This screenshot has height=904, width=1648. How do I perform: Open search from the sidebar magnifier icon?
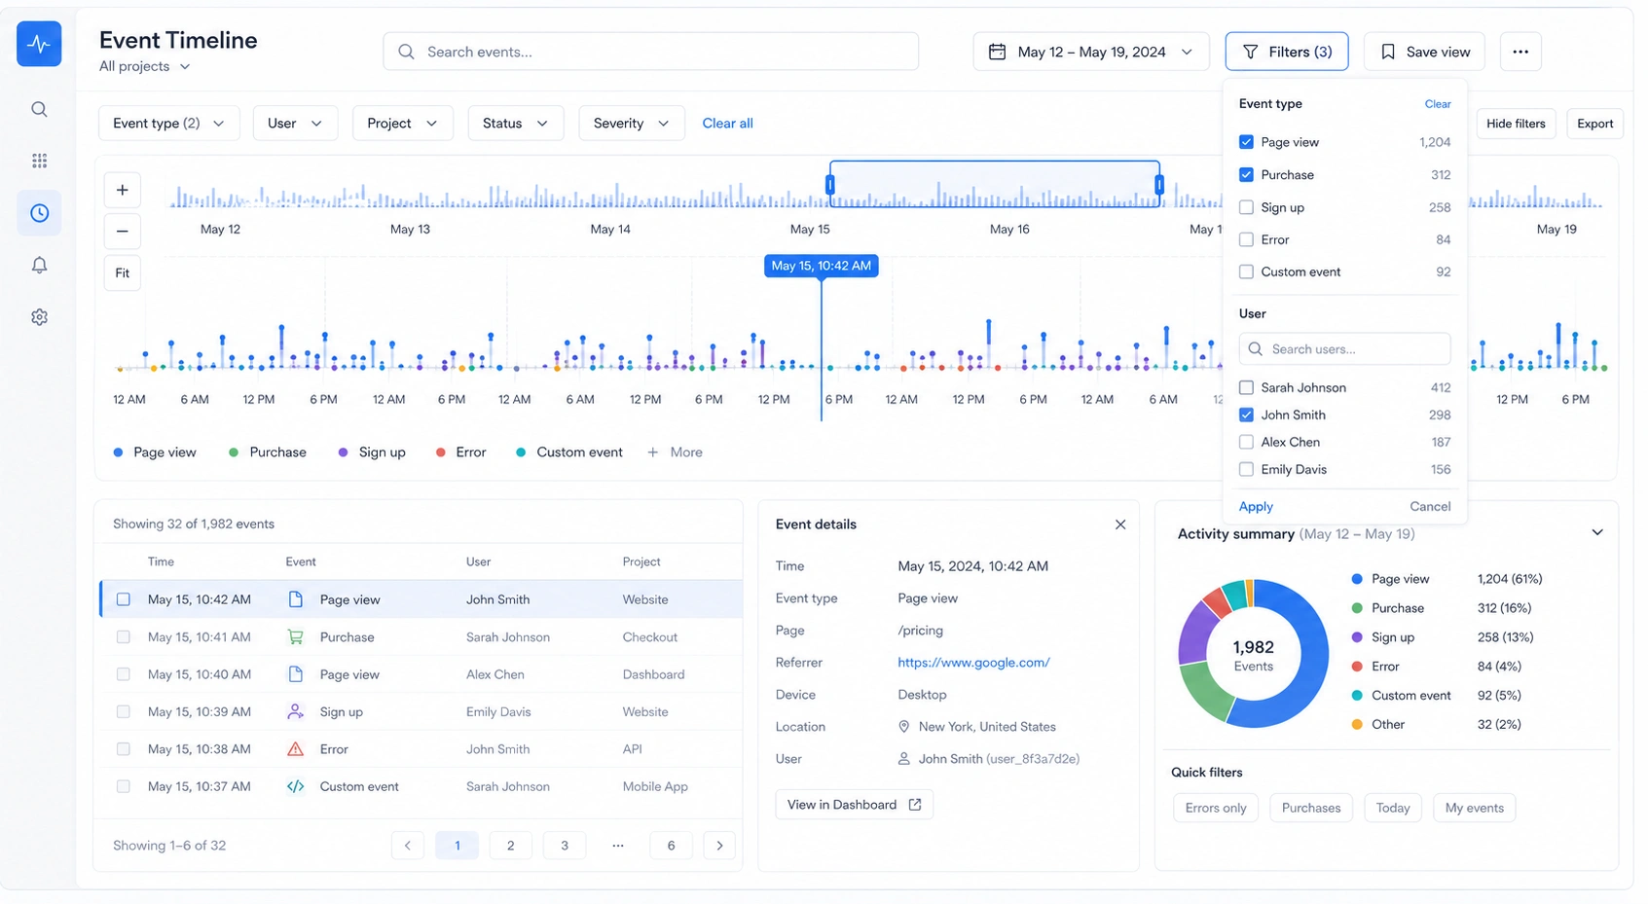pyautogui.click(x=39, y=109)
